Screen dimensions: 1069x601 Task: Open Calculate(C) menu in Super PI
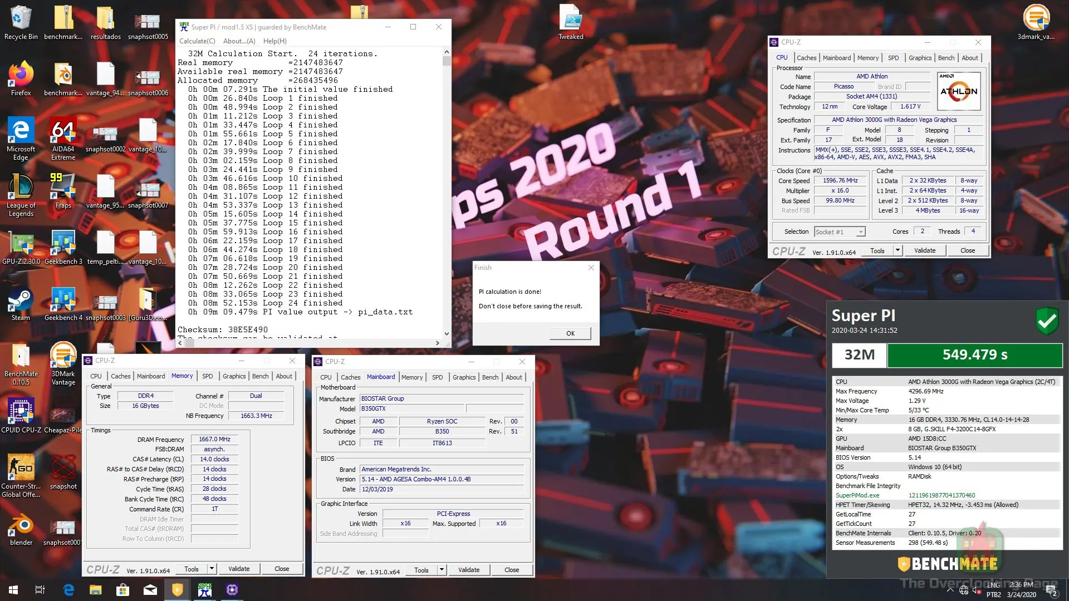[197, 41]
